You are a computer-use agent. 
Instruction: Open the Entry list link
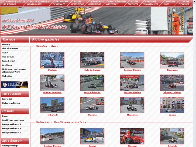7,99
